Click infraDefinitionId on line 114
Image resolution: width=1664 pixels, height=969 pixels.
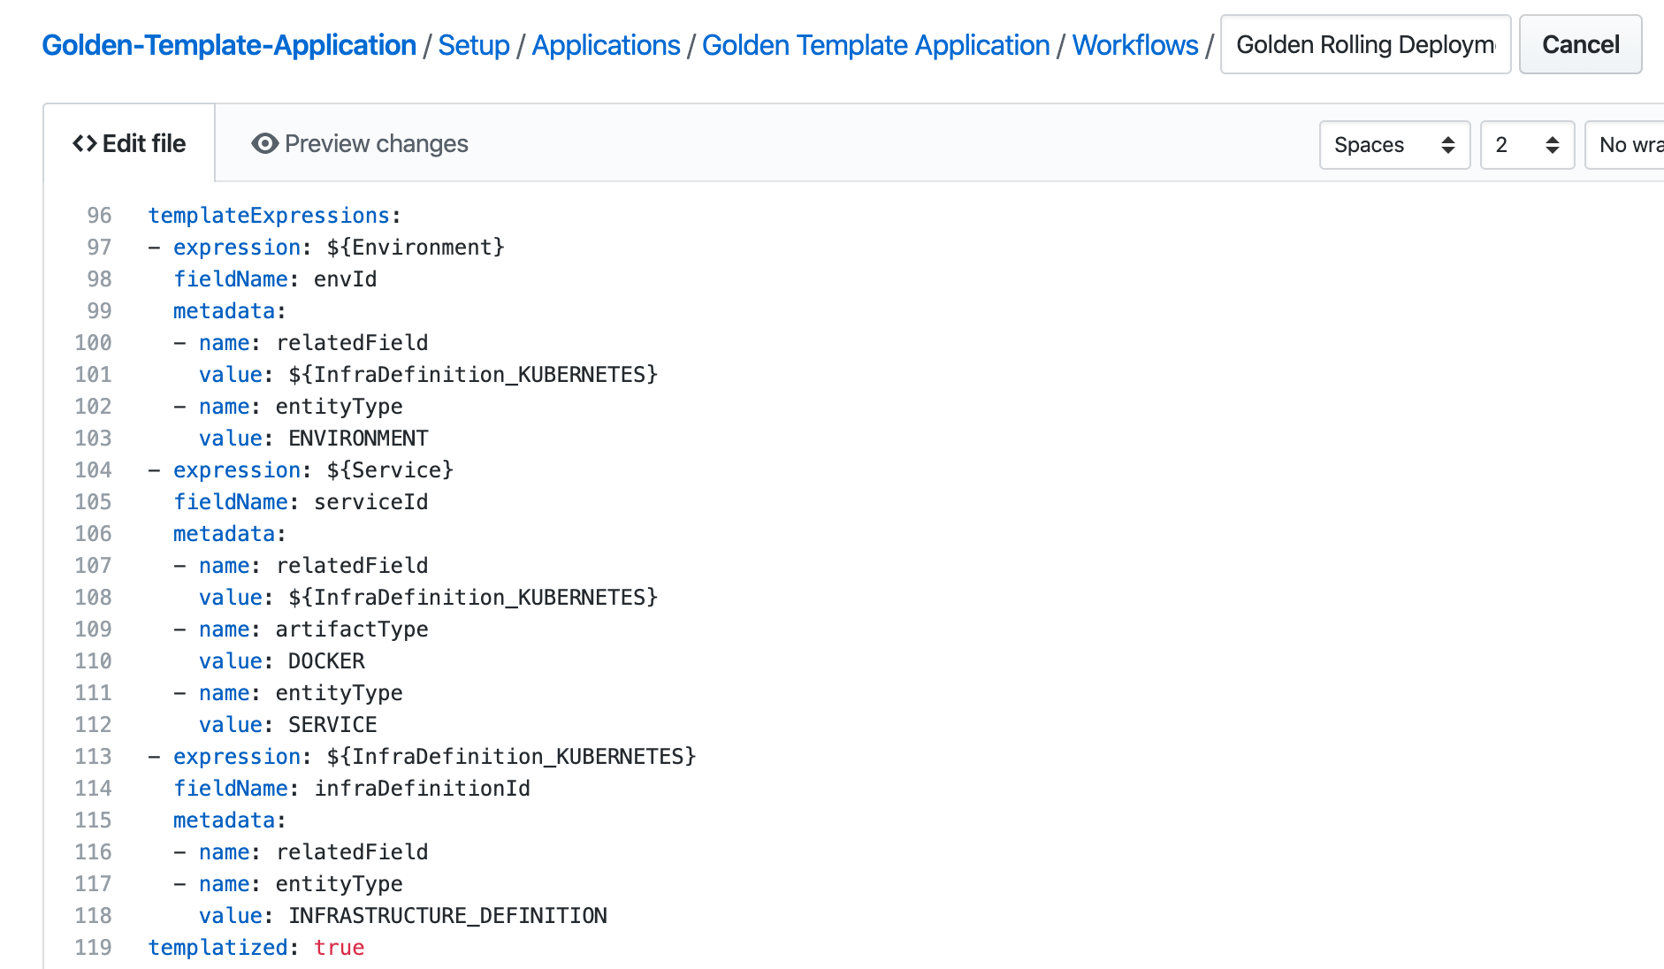422,789
